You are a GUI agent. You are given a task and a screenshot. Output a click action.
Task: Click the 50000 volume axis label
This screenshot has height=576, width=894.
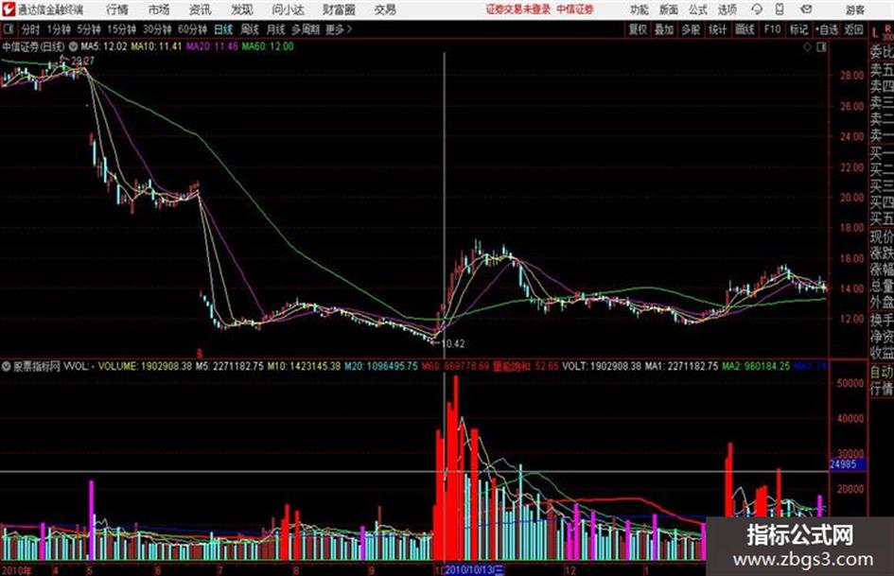[850, 383]
